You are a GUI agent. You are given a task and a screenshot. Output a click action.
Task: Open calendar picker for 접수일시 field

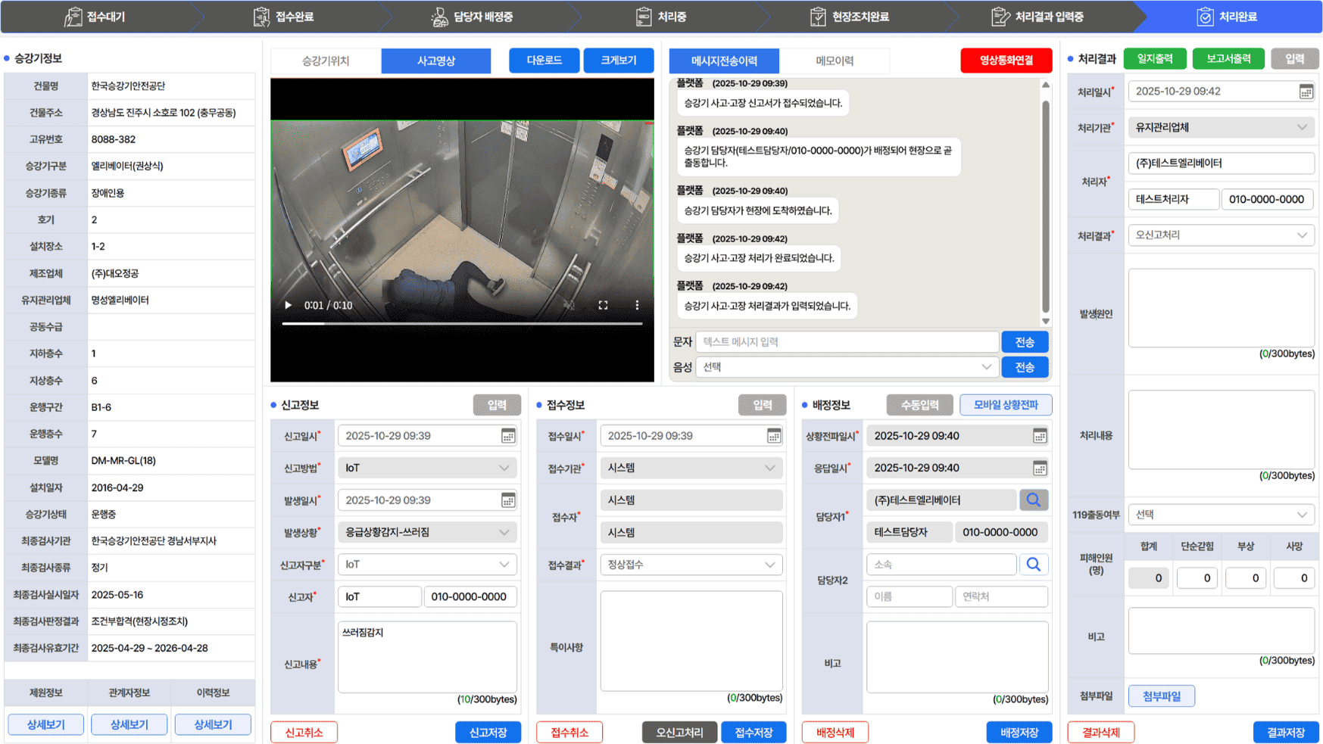point(774,436)
